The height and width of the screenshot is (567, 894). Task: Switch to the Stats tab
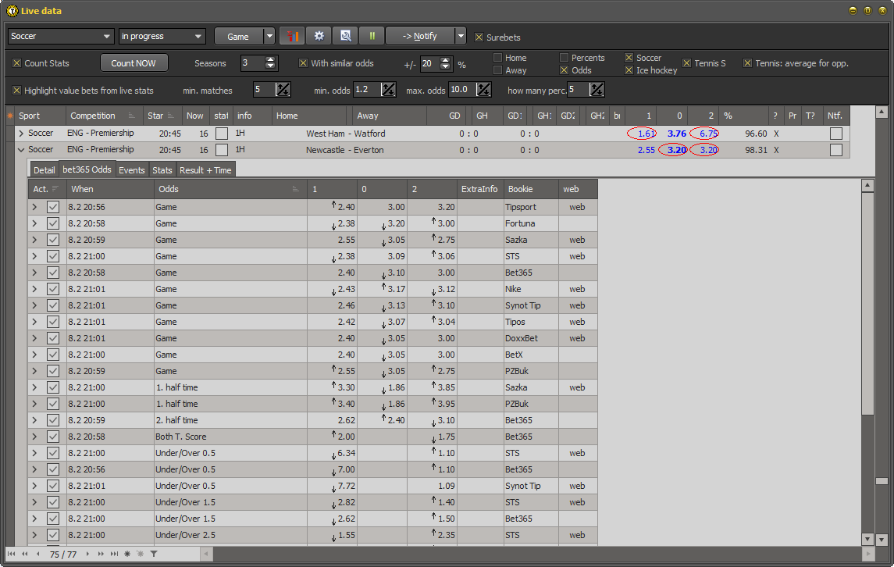[x=162, y=169]
